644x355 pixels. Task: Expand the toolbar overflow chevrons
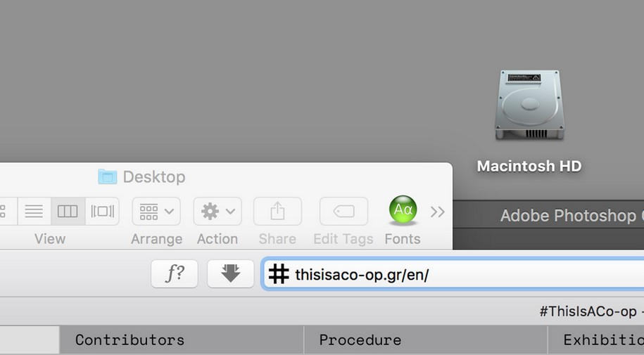click(x=438, y=212)
